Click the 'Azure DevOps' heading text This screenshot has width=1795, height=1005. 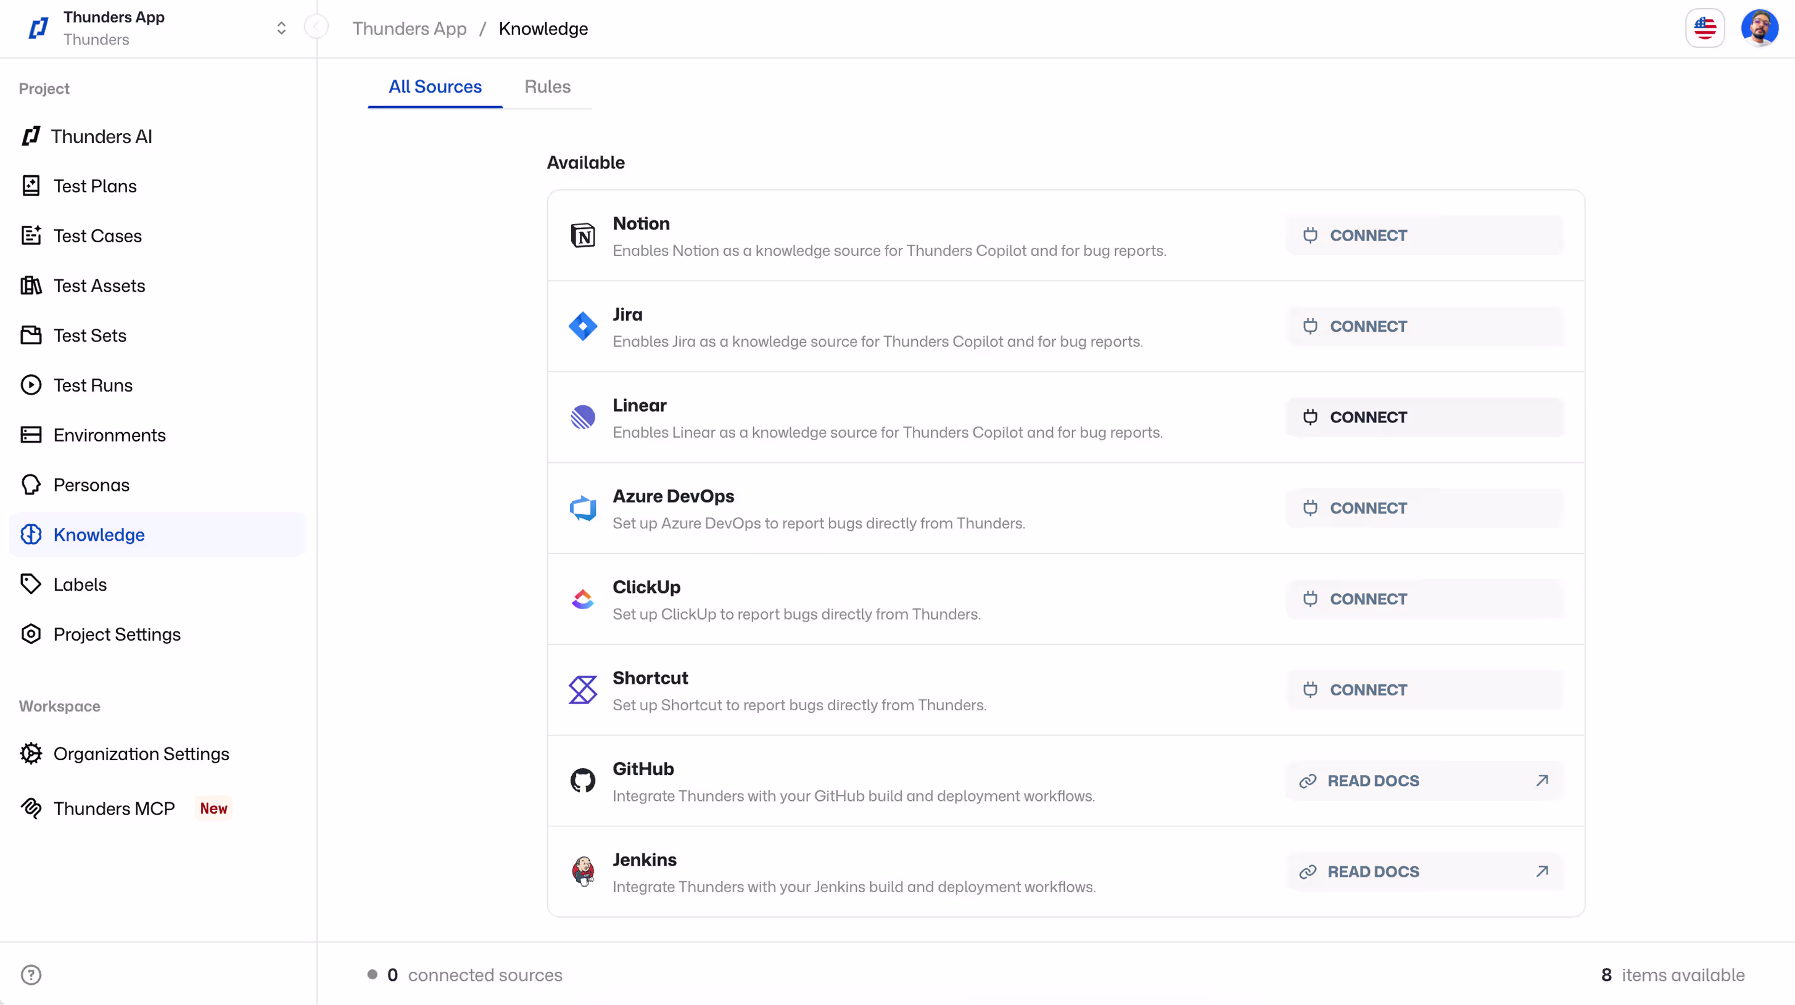(673, 496)
